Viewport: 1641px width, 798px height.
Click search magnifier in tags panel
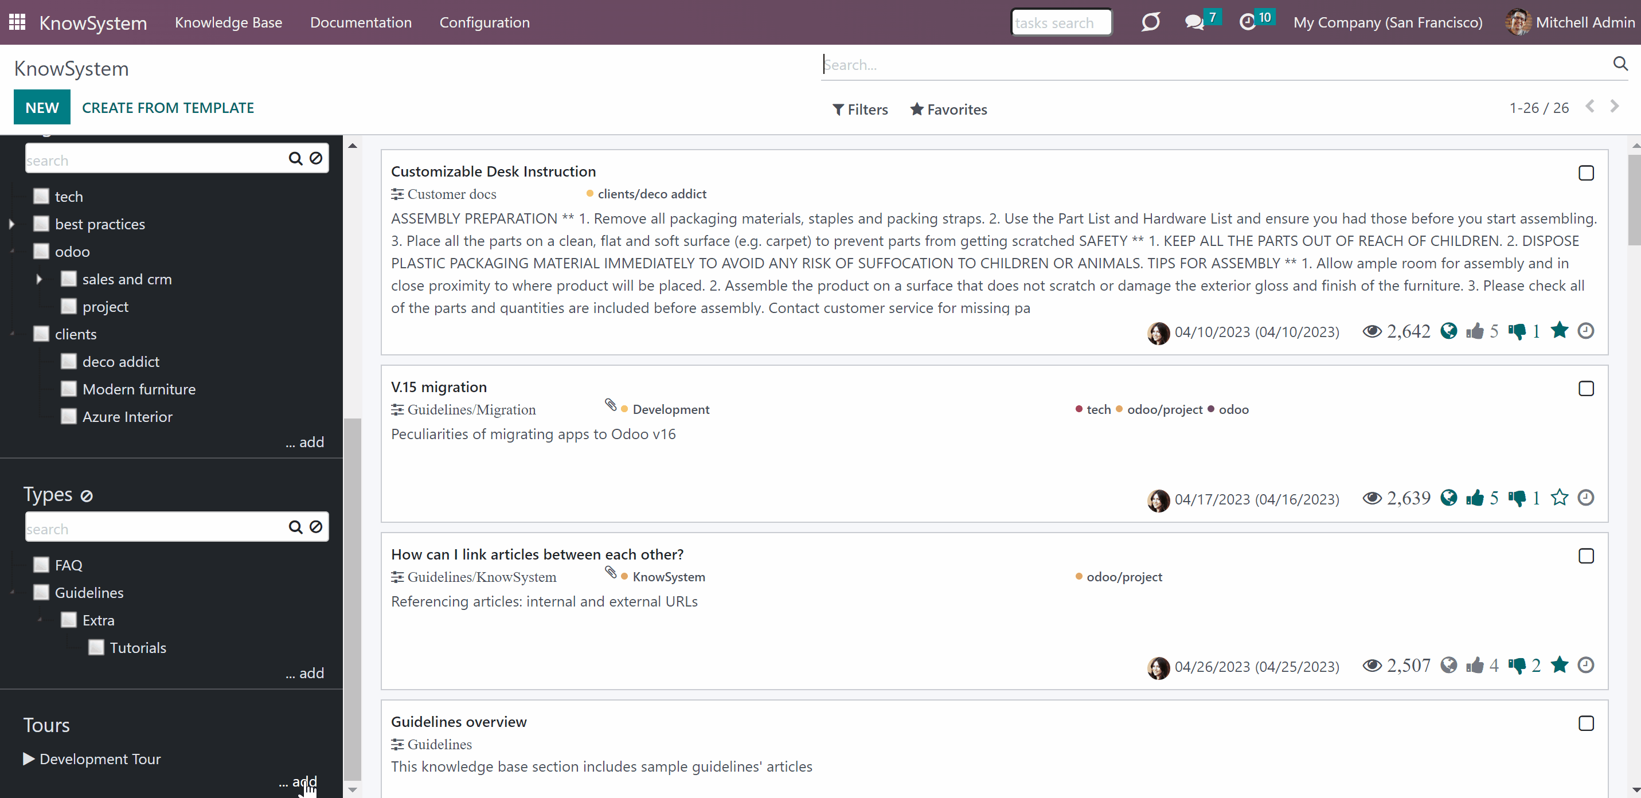click(295, 159)
